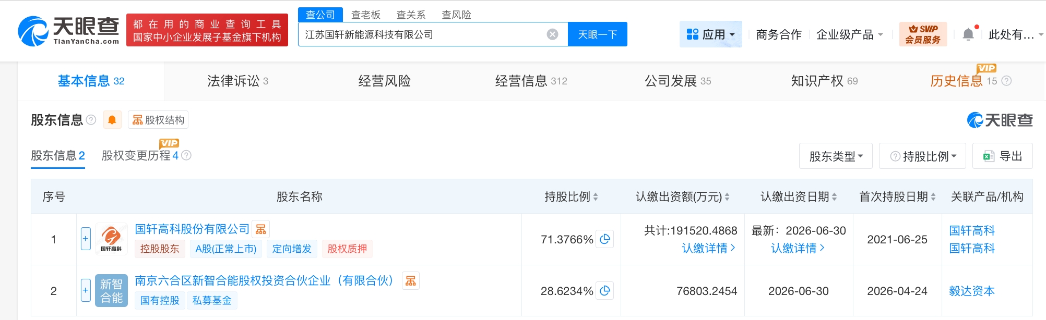The width and height of the screenshot is (1046, 320).
Task: Click the help question icon beside 股东信息 title
Action: click(x=91, y=120)
